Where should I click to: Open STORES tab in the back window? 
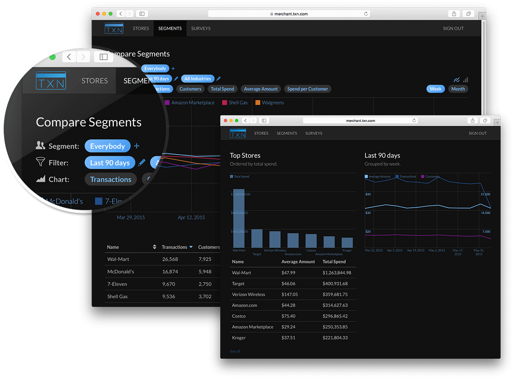coord(141,29)
